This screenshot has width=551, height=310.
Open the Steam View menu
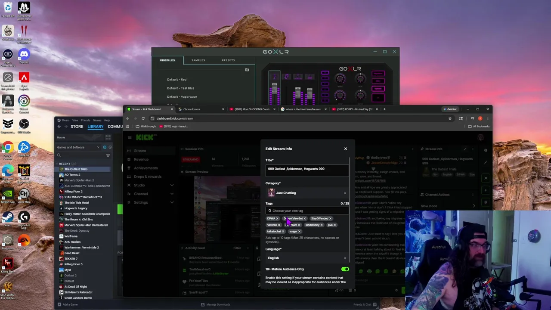[x=75, y=120]
